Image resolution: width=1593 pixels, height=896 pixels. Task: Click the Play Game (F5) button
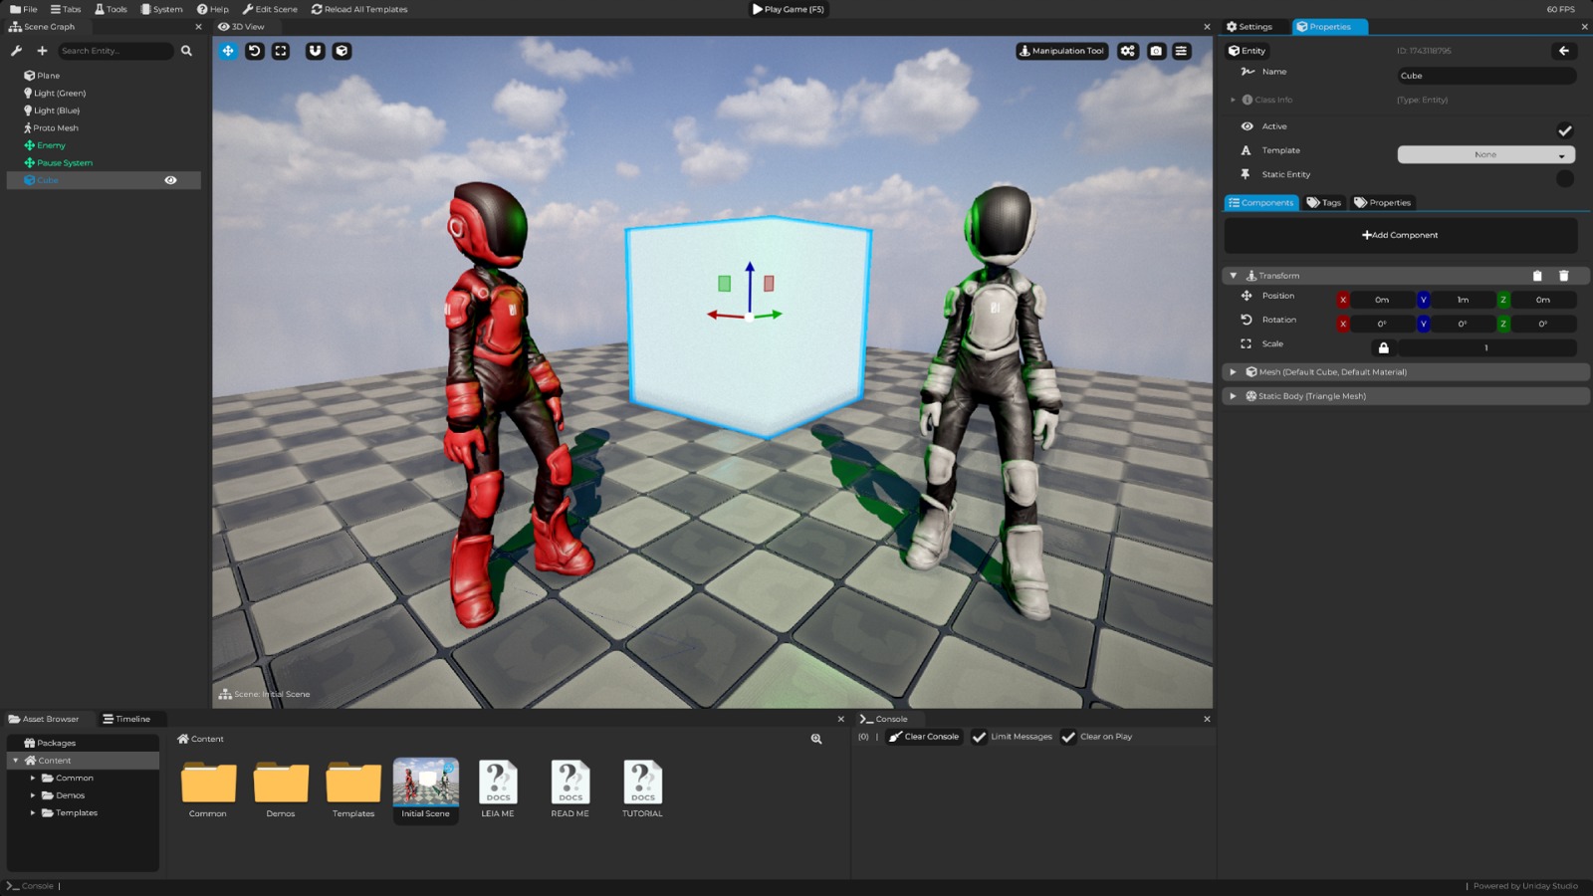click(789, 9)
